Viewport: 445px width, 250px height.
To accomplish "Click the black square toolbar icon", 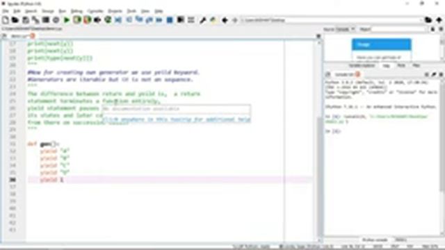I will 181,20.
